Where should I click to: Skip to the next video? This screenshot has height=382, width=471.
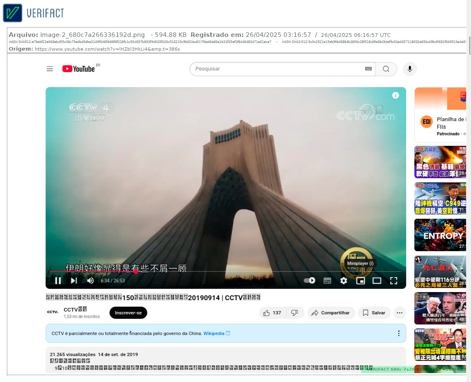click(x=74, y=280)
